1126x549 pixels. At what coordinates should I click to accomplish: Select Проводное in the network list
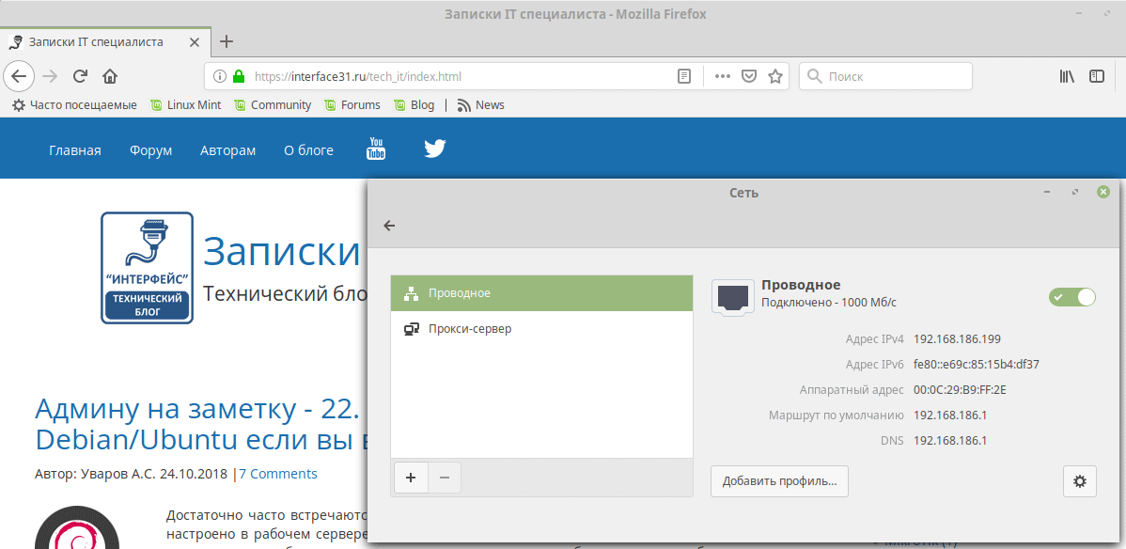point(541,293)
